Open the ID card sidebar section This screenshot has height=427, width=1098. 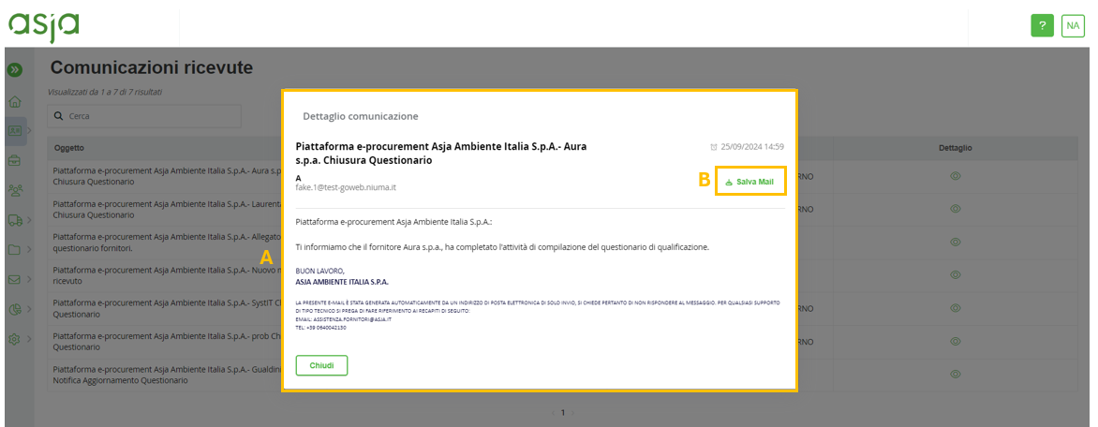pyautogui.click(x=15, y=131)
